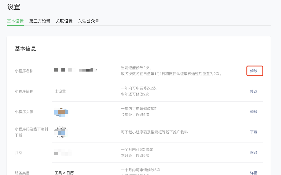Open 详情 for 服务类目
Viewport: 281px width, 175px height.
(x=254, y=173)
